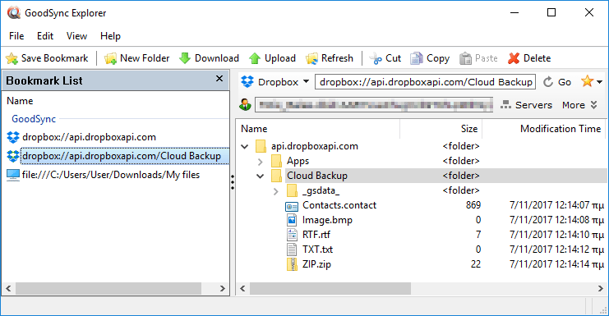Image resolution: width=609 pixels, height=316 pixels.
Task: Click the red Delete X icon
Action: click(514, 58)
